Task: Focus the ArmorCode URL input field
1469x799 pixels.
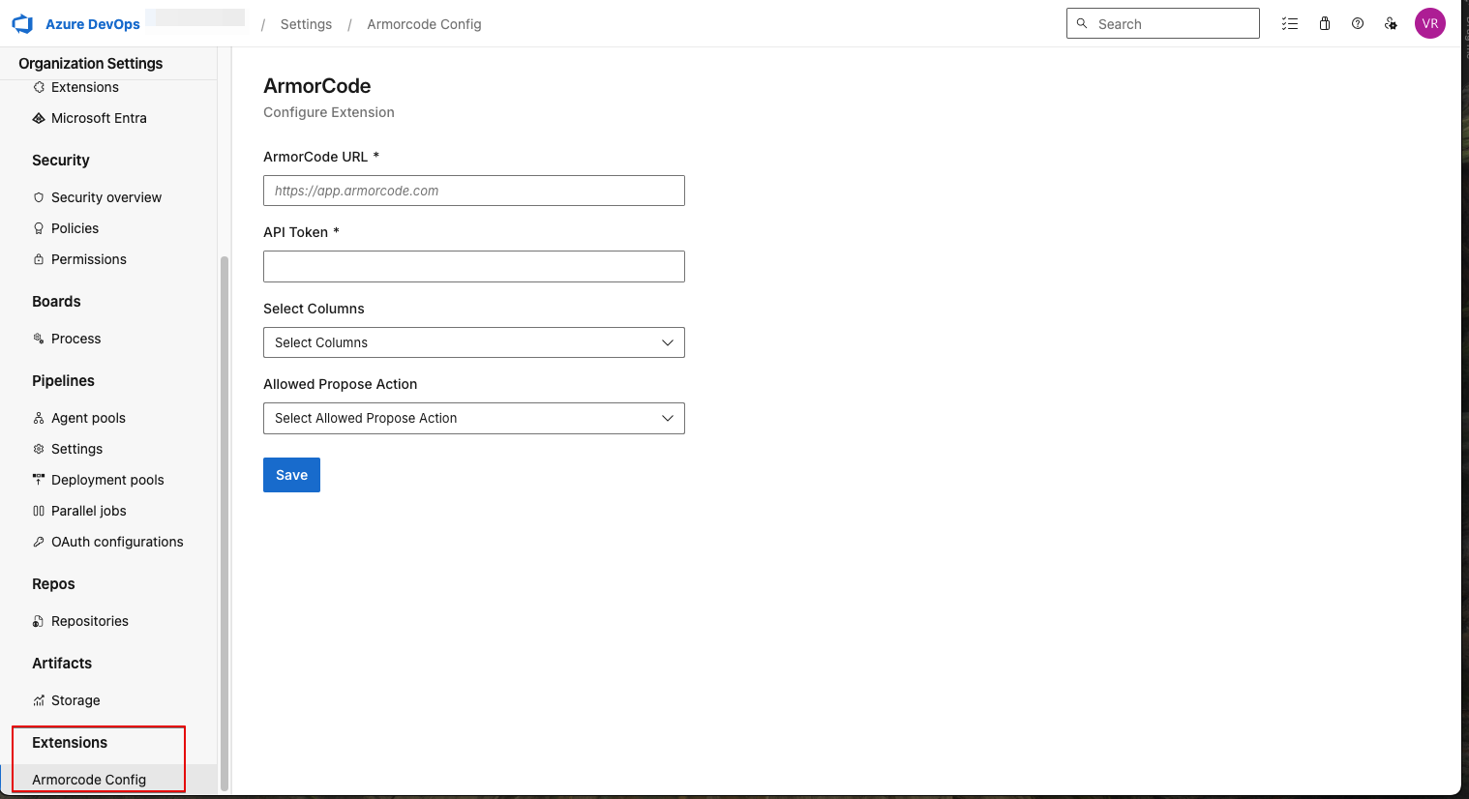Action: (x=473, y=191)
